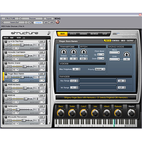Click the Glide knob in Mono Mode
This screenshot has width=142, height=142.
(x=127, y=55)
